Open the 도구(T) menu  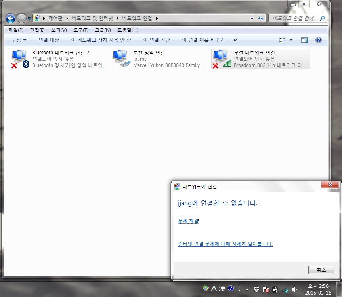(x=81, y=30)
